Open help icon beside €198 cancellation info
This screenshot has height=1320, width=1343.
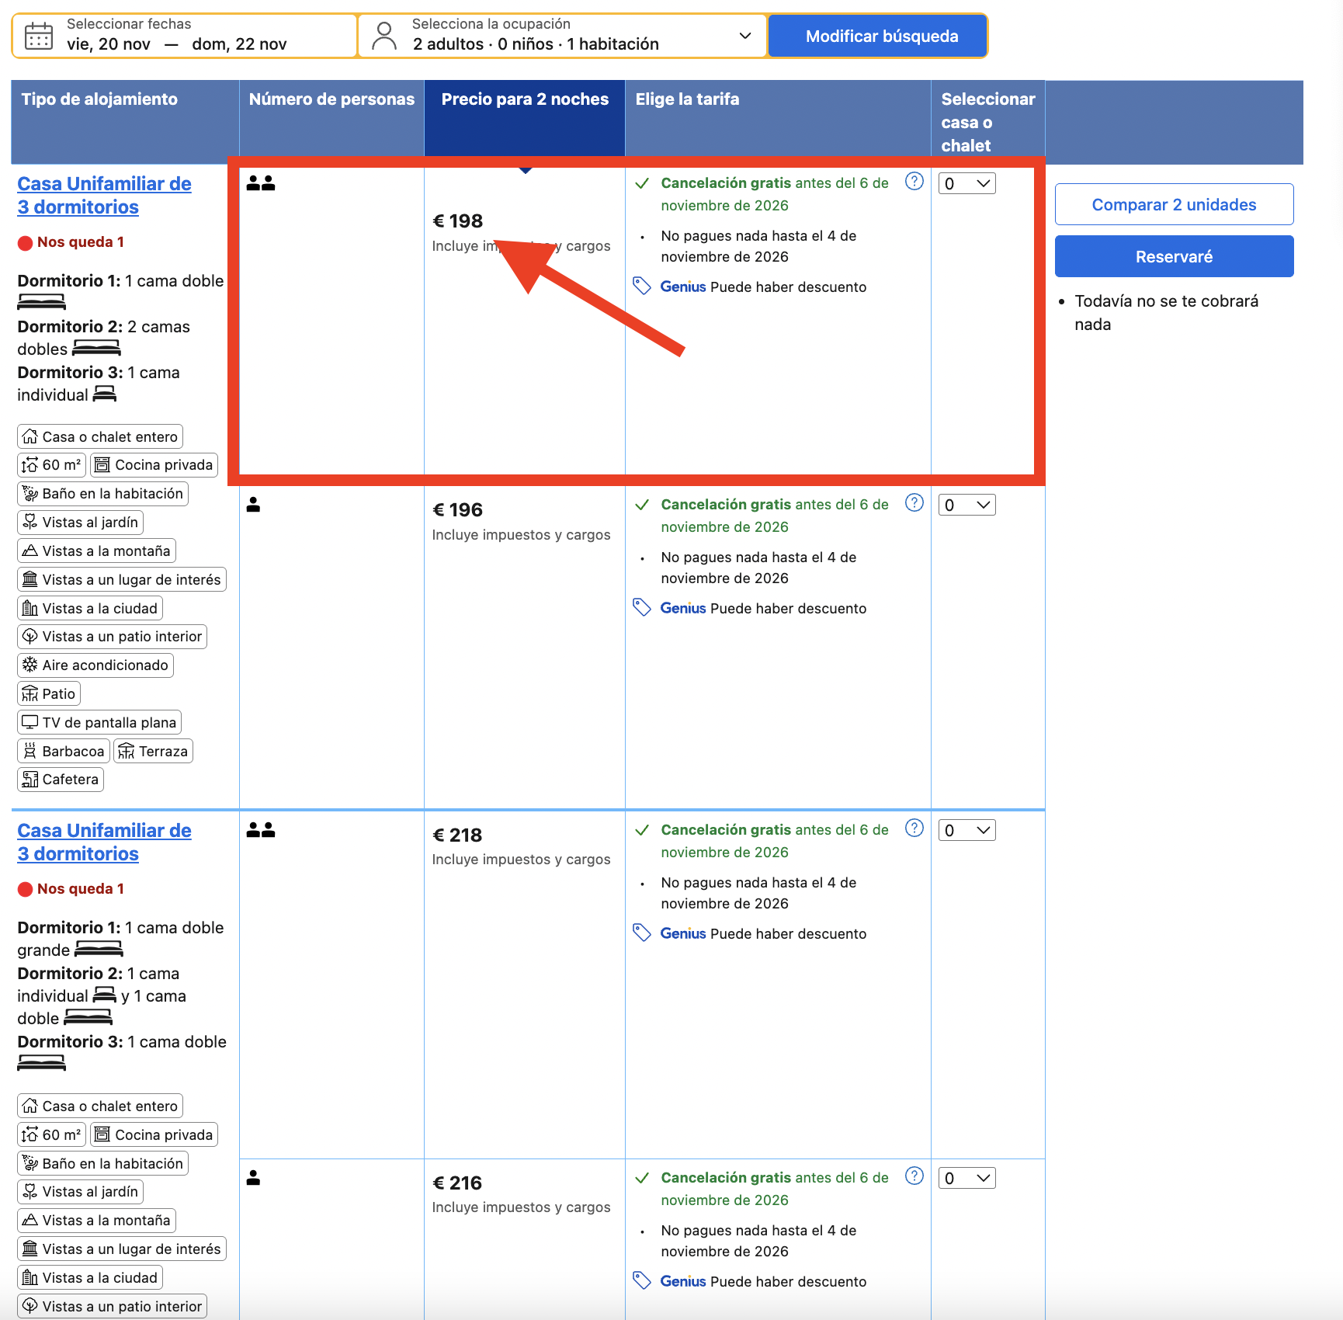tap(914, 182)
